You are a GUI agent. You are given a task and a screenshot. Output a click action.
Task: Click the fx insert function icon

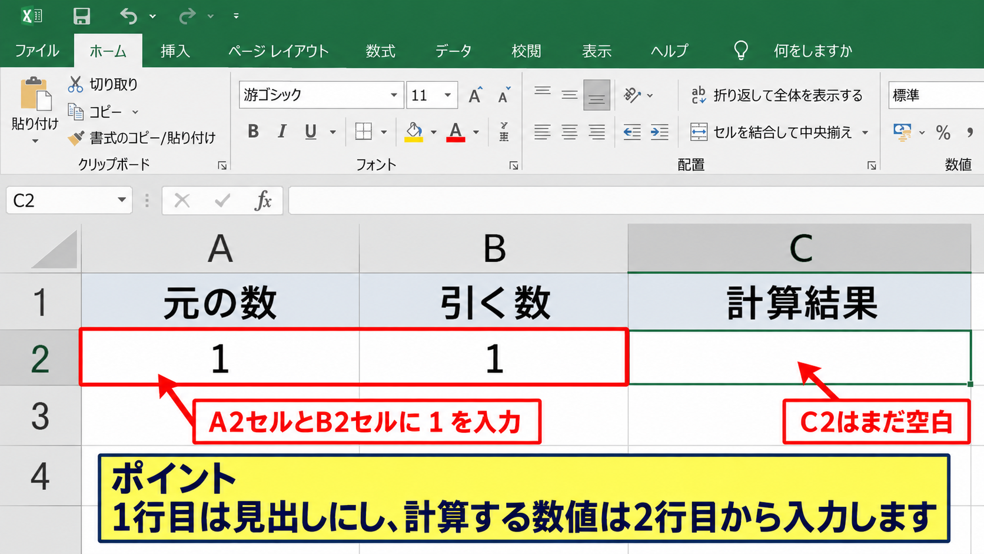(x=263, y=201)
